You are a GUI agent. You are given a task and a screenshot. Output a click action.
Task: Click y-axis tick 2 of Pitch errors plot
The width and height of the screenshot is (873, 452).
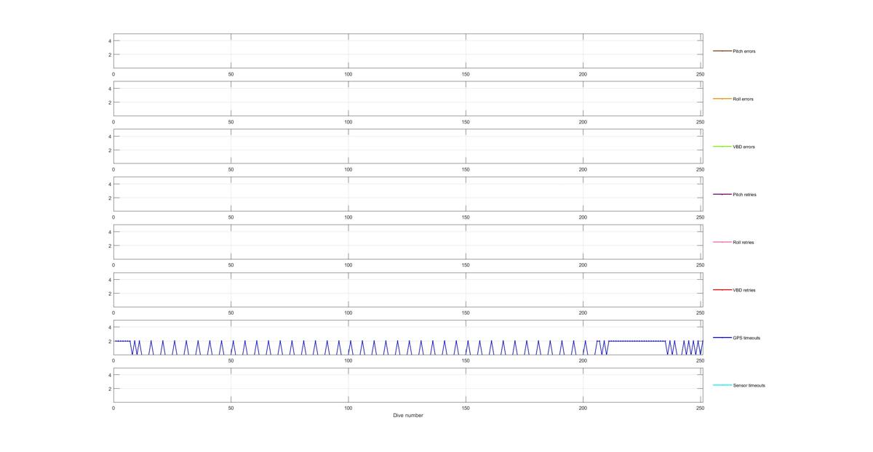[109, 55]
